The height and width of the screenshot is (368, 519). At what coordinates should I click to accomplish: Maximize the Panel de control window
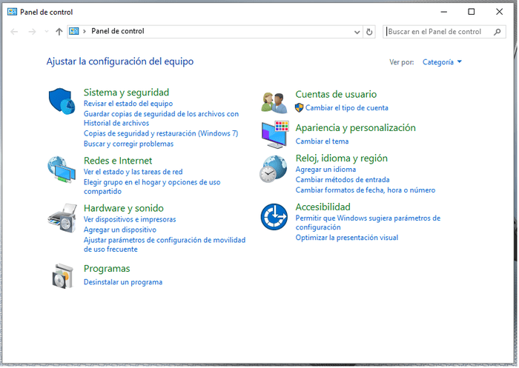tap(471, 13)
